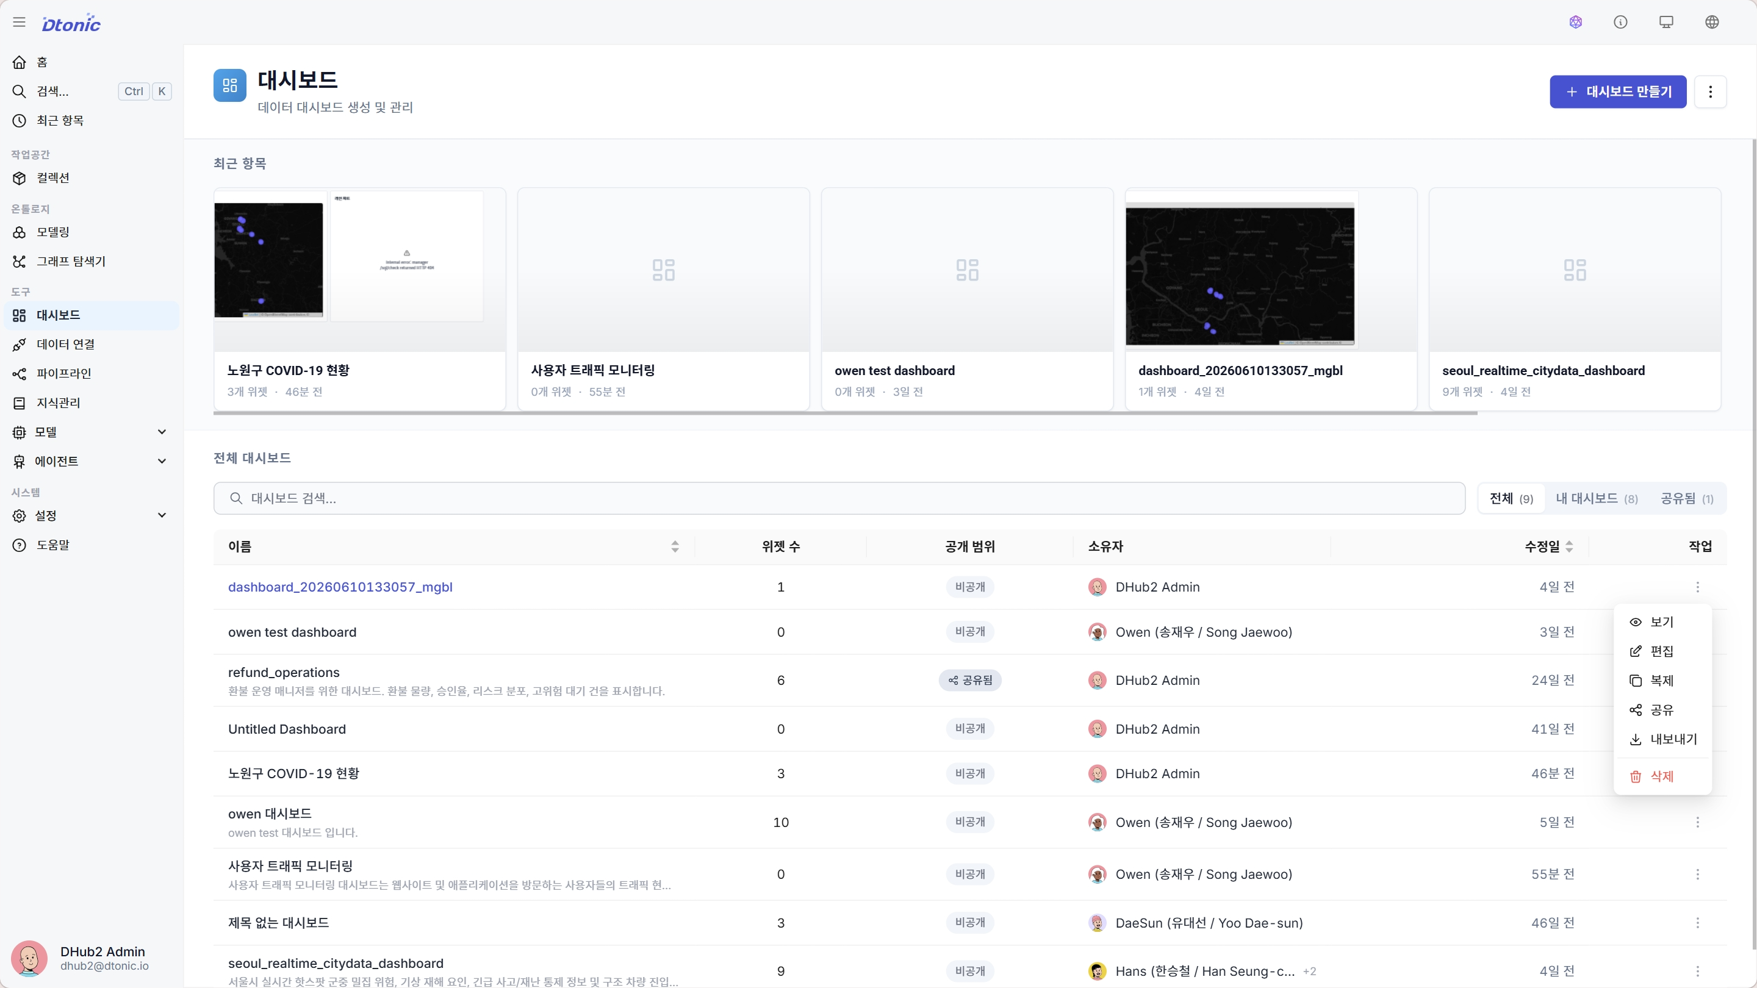Click the 검색... sidebar search item
The image size is (1757, 988).
pos(92,91)
